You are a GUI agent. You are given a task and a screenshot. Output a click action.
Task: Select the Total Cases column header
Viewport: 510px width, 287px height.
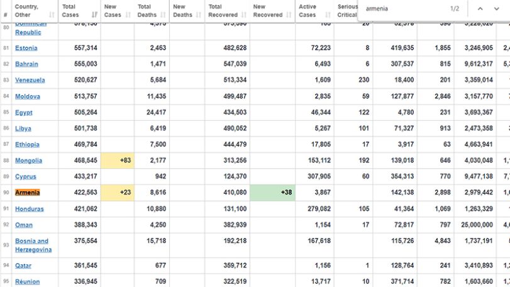79,11
